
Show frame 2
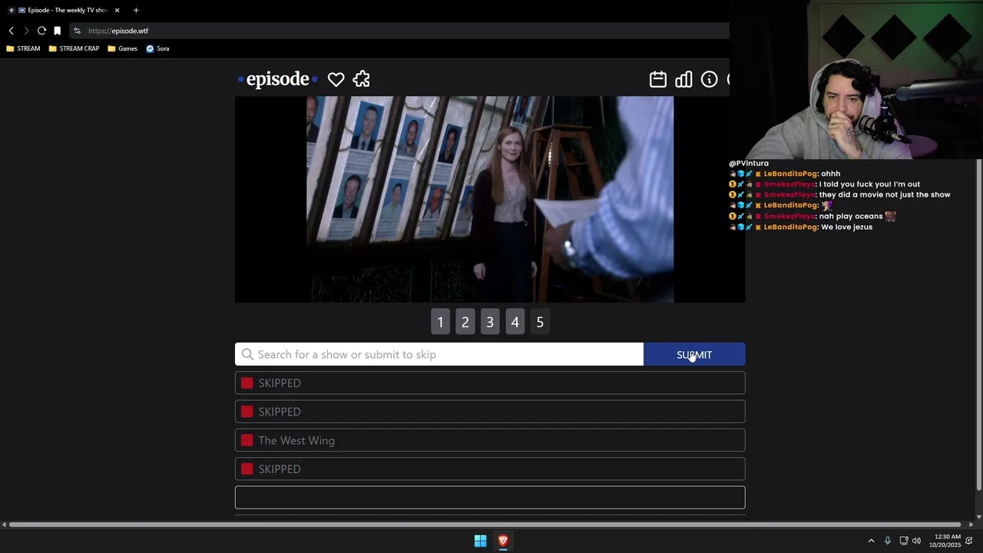click(x=465, y=322)
